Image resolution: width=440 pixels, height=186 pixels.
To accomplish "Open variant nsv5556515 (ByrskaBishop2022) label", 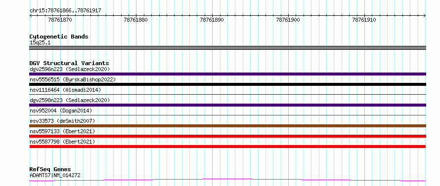I will pyautogui.click(x=73, y=79).
